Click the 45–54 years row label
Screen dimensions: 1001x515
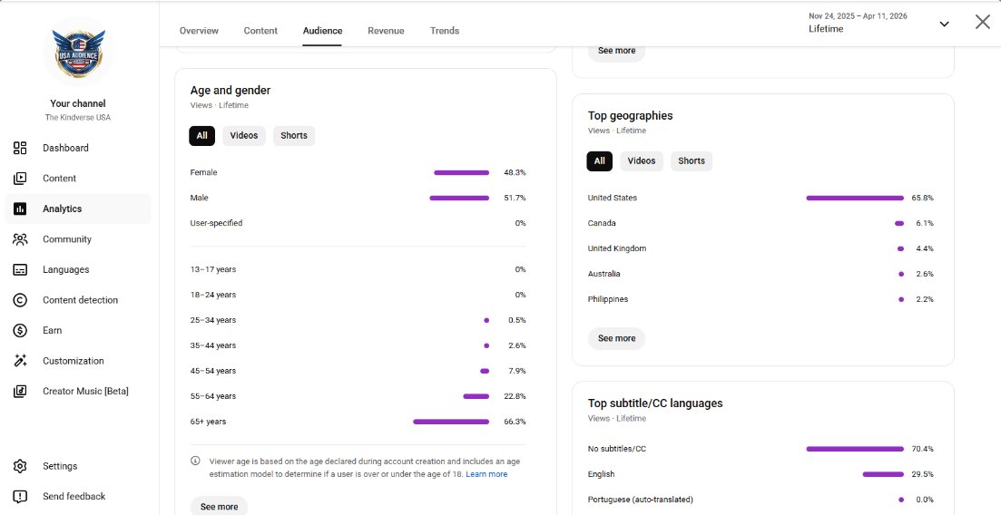(213, 372)
